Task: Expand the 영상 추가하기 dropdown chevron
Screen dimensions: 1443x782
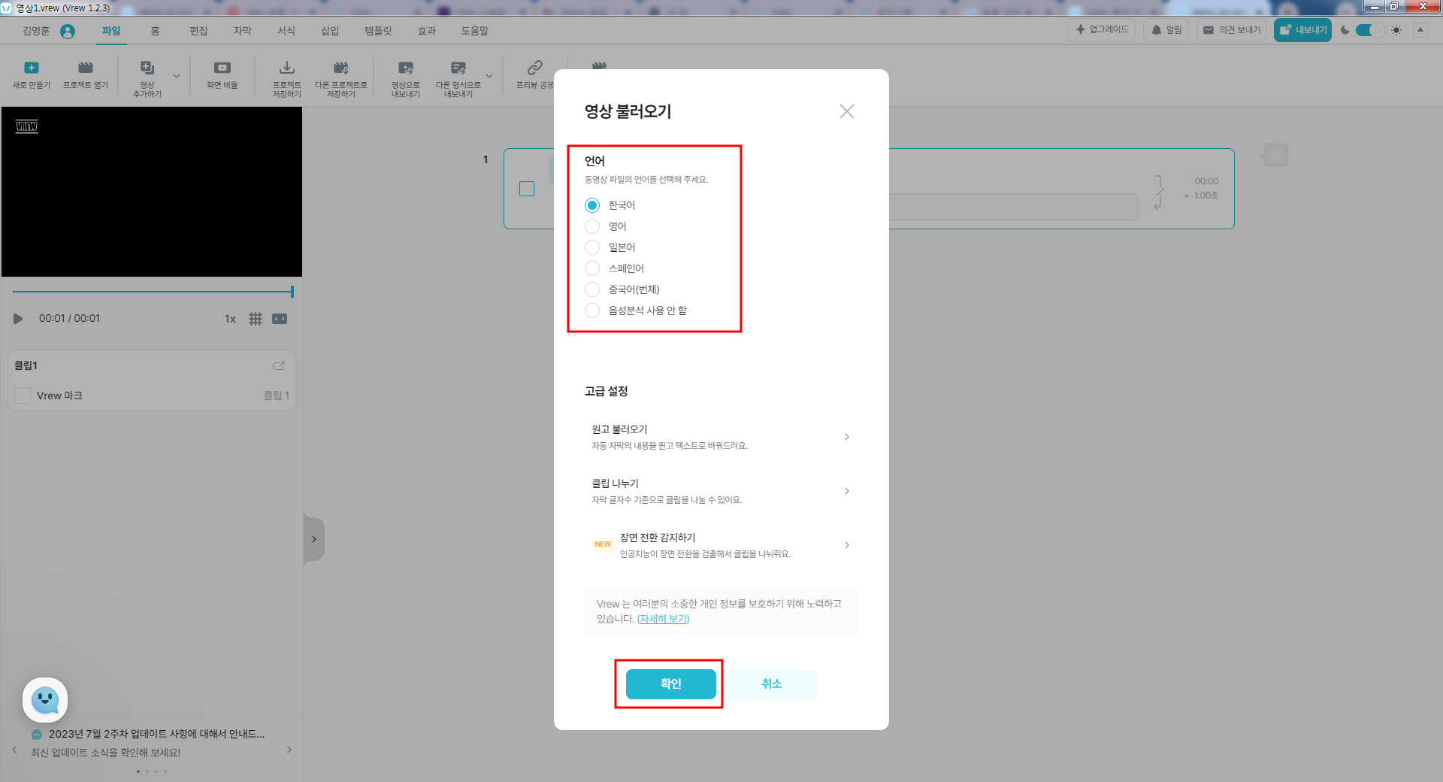Action: [x=177, y=75]
